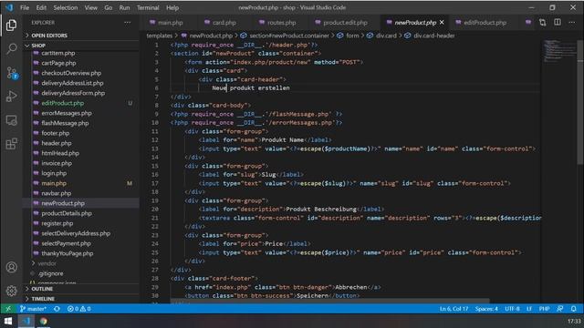This screenshot has height=328, width=584.
Task: Open the Go menu
Action: click(109, 7)
